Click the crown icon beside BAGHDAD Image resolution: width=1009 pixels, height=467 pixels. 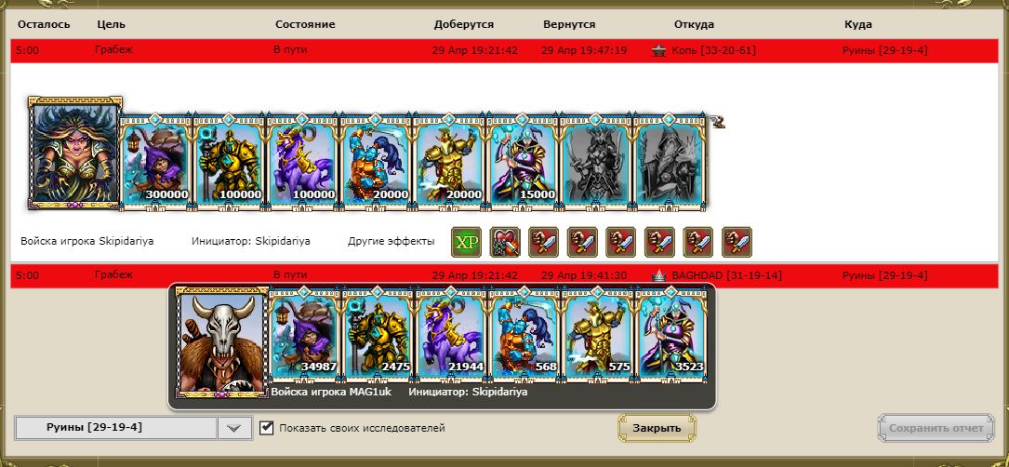[658, 275]
